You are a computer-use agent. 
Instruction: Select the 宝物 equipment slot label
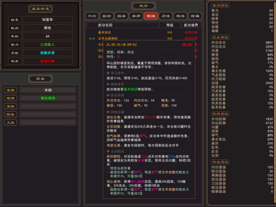pyautogui.click(x=10, y=106)
